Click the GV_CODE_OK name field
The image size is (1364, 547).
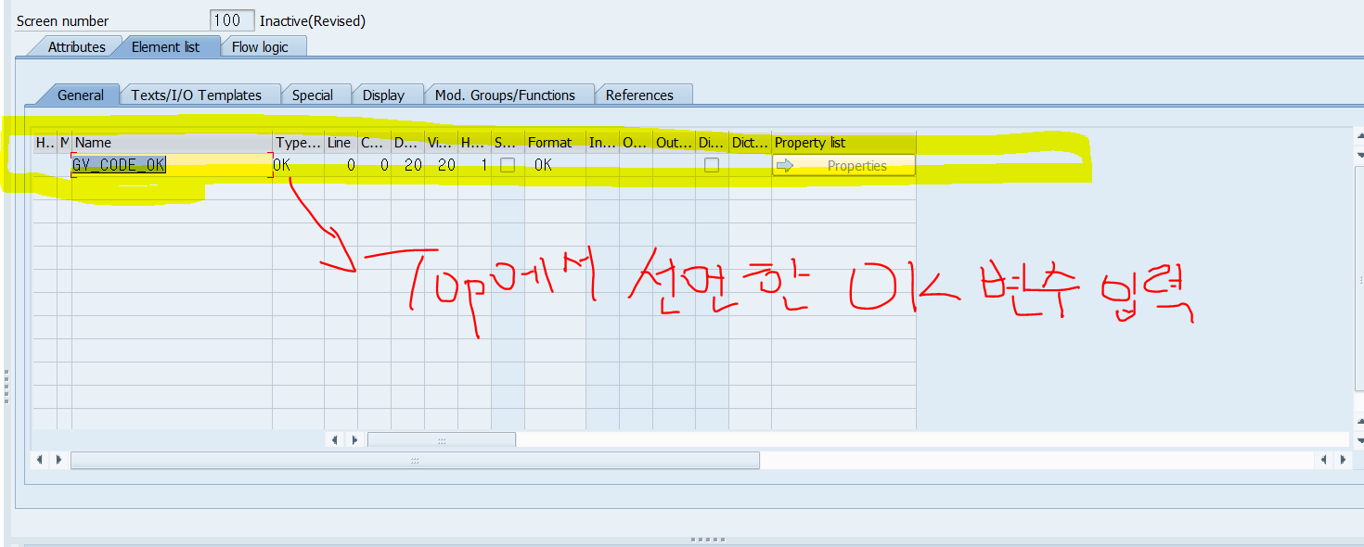172,165
